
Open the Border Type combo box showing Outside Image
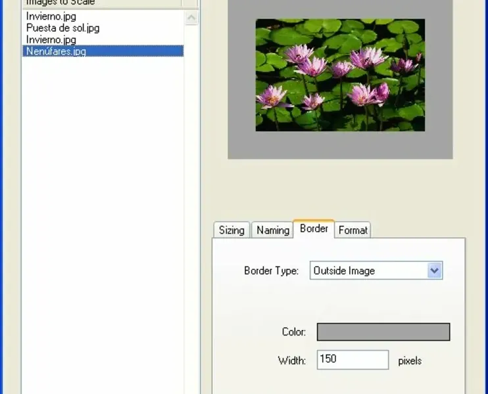pos(376,271)
